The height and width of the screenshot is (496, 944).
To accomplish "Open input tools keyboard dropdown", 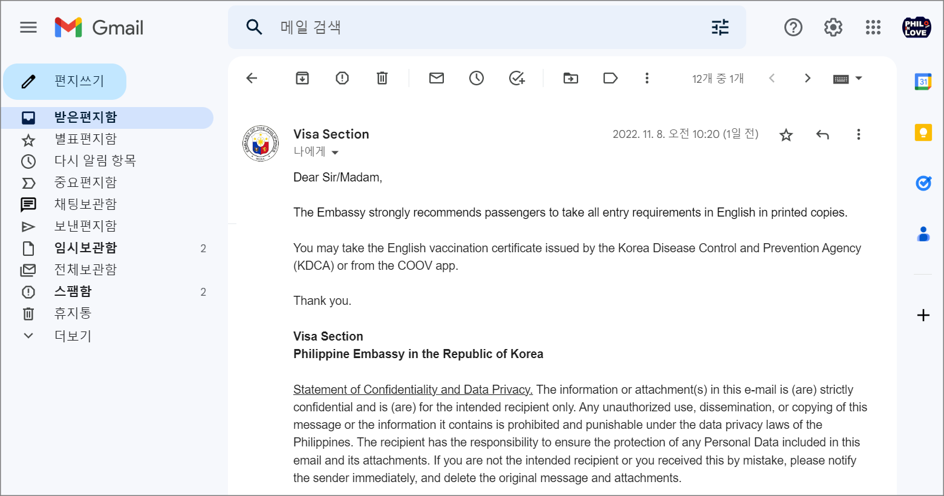I will tap(848, 79).
